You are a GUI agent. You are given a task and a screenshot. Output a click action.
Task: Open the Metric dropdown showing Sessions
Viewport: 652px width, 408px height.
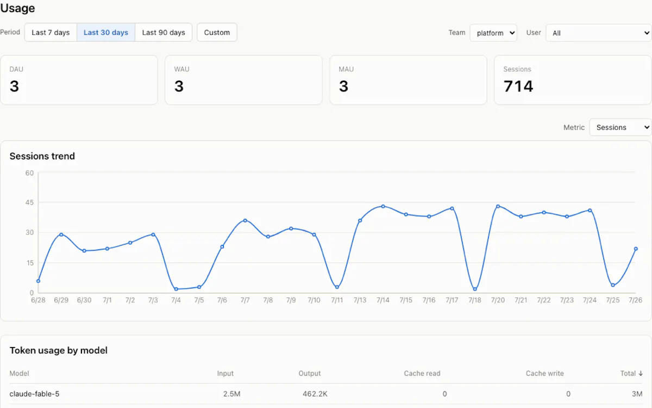coord(620,127)
